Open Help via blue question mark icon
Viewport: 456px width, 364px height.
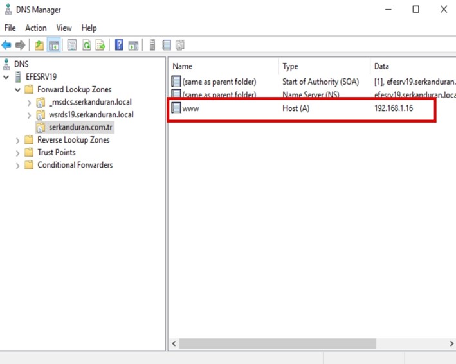pyautogui.click(x=119, y=45)
